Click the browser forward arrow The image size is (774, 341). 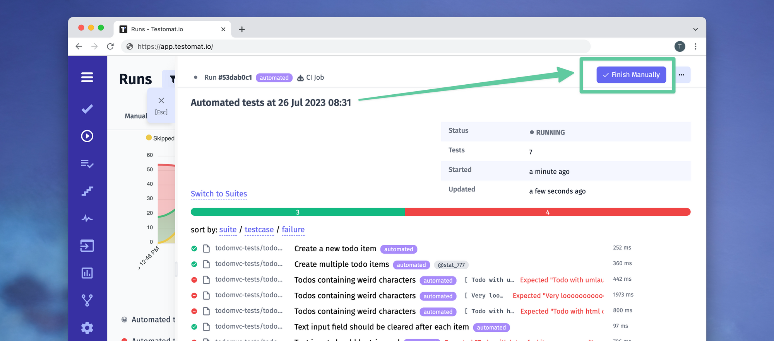pos(94,46)
